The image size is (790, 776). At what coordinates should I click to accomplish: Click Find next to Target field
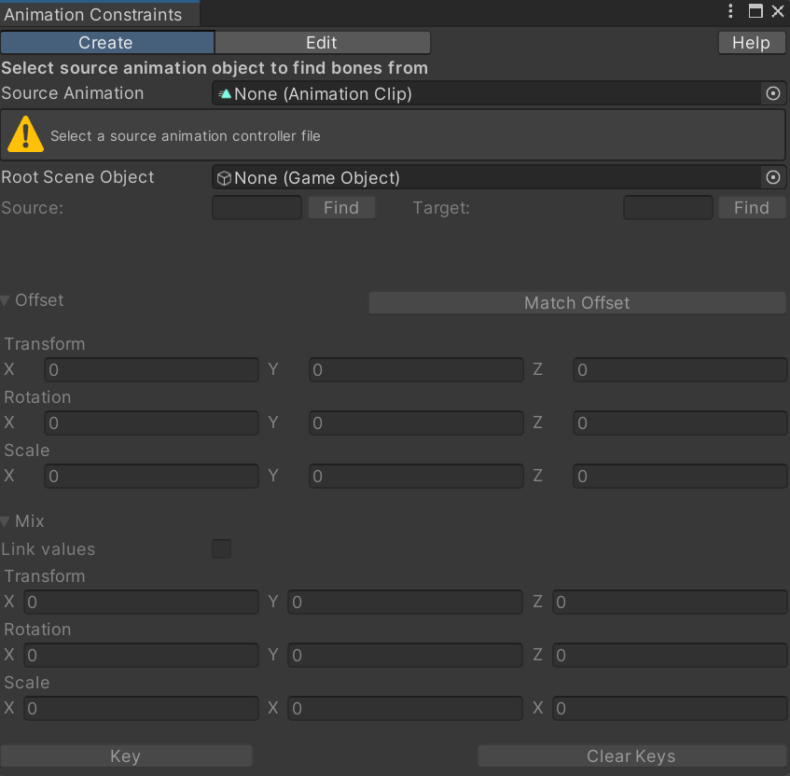[752, 208]
